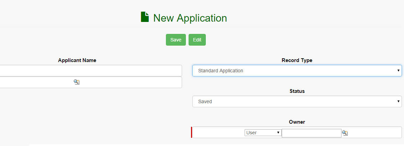
Task: Open the Owner lookup magnifier icon
Action: pyautogui.click(x=345, y=133)
